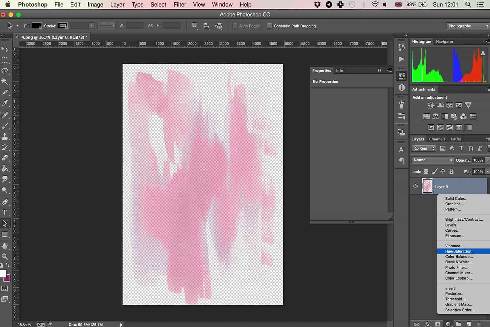Select the Horizontal Type tool
Viewport: 490px width, 327px height.
5,212
